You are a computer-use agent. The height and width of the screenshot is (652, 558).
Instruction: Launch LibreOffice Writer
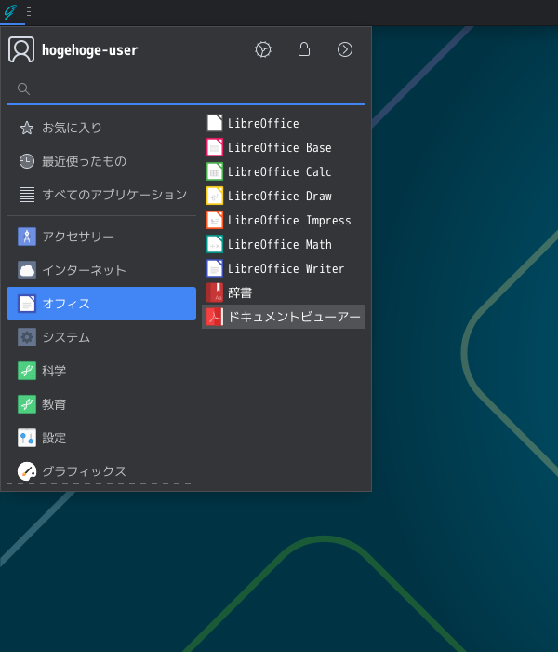[x=284, y=268]
